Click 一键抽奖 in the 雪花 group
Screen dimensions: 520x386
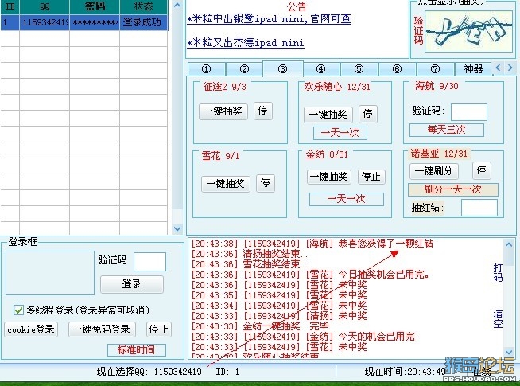pos(226,184)
